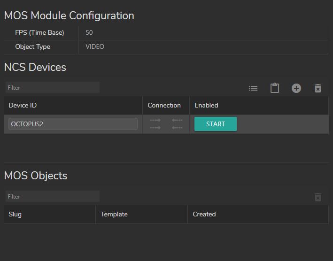Focus the NCS Devices filter field

[x=53, y=88]
